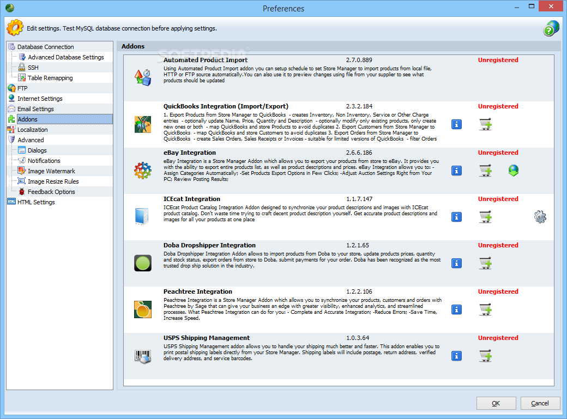Click the Peachtree Integration title text

(x=198, y=292)
